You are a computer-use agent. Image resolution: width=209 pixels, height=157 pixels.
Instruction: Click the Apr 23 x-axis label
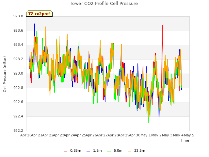pyautogui.click(x=59, y=135)
